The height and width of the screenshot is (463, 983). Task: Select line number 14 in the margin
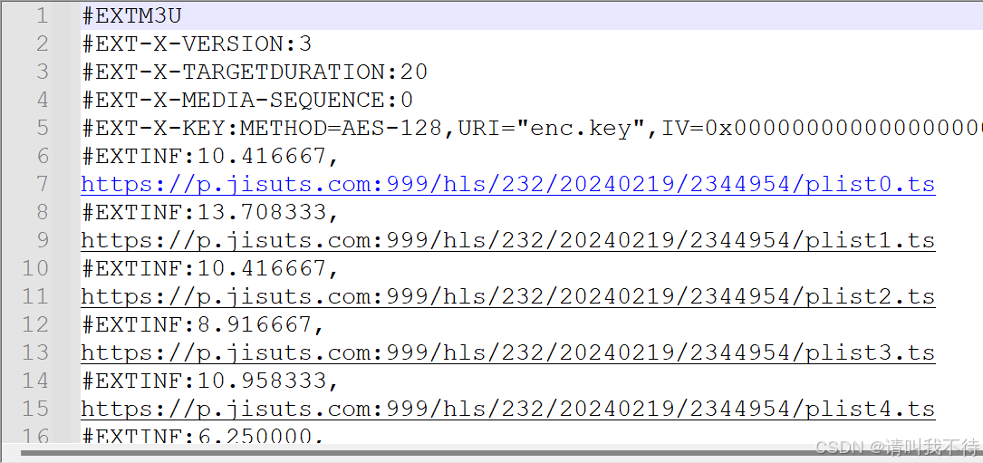tap(36, 381)
